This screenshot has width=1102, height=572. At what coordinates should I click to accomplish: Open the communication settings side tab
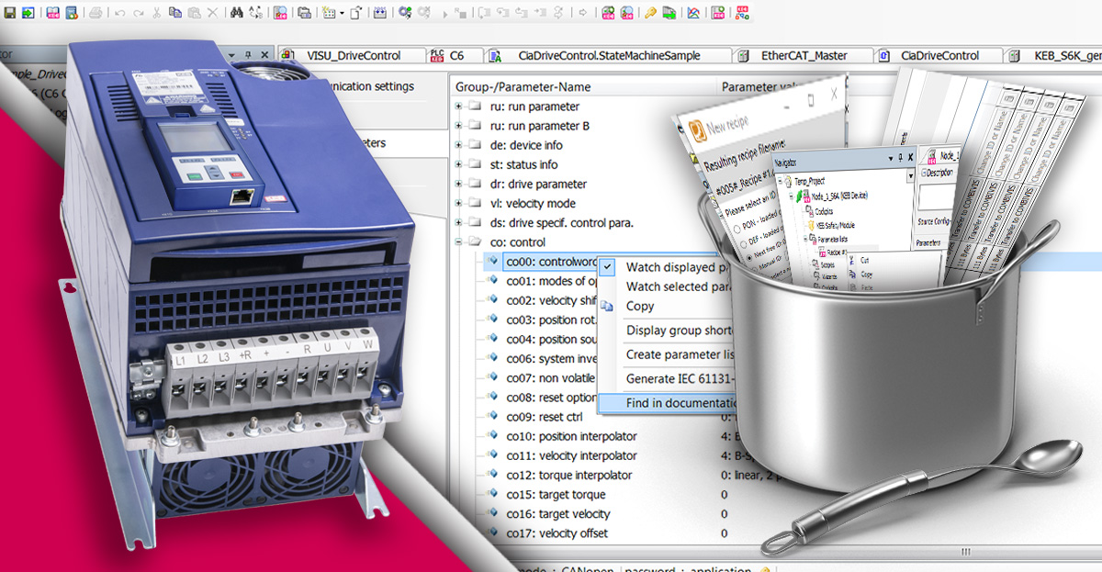[372, 86]
